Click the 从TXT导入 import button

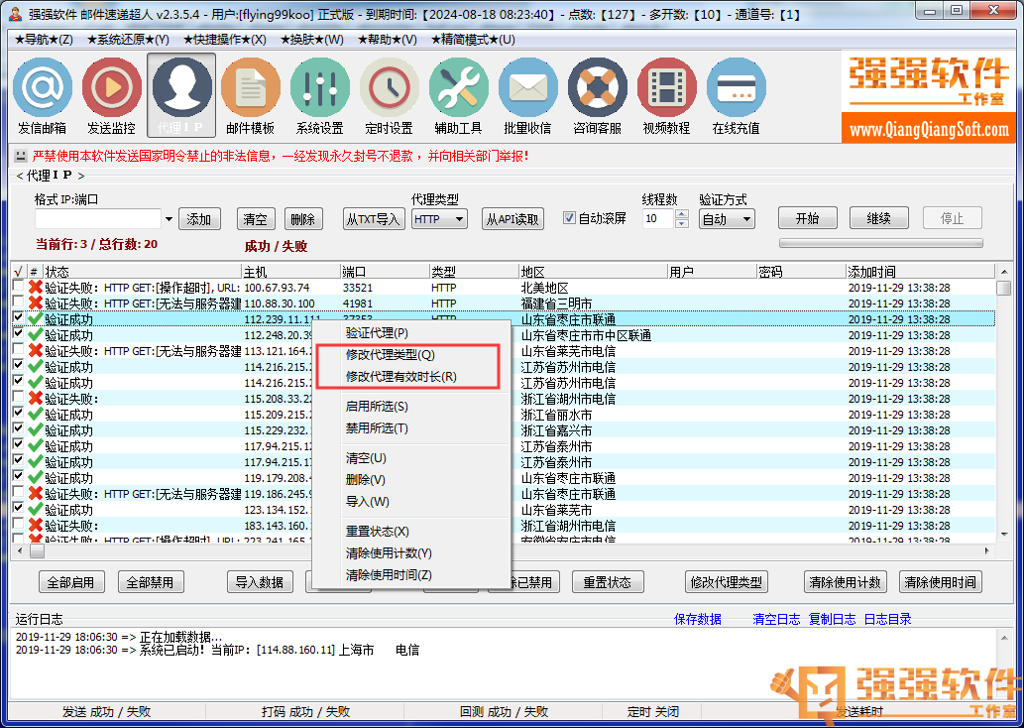374,219
